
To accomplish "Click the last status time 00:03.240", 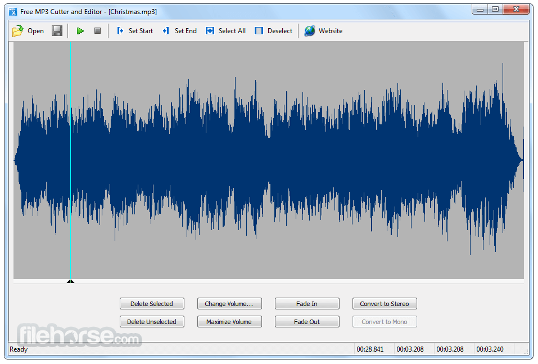I will (x=490, y=349).
